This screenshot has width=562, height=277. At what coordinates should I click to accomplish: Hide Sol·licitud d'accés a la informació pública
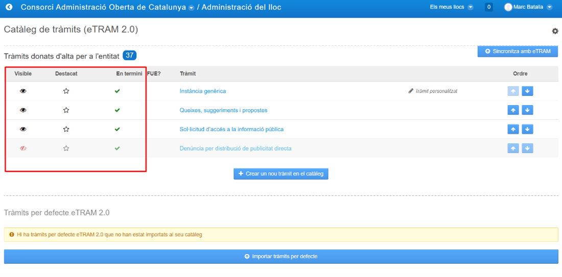23,129
